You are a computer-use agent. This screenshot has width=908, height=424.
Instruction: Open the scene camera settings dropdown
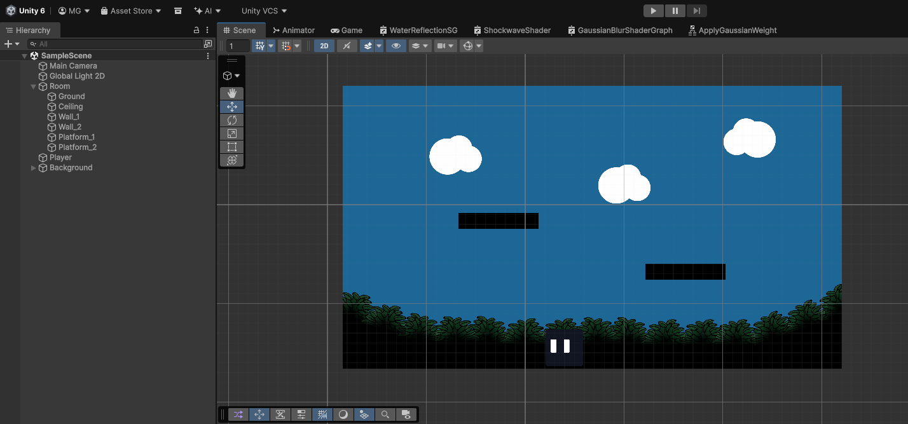pos(445,46)
